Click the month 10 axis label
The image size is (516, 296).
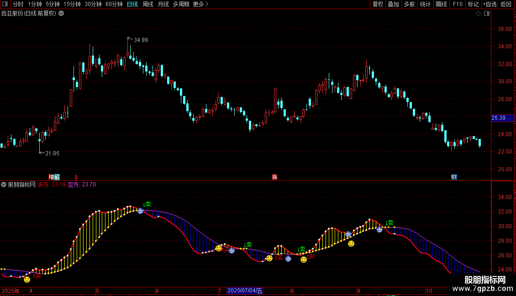pos(429,291)
